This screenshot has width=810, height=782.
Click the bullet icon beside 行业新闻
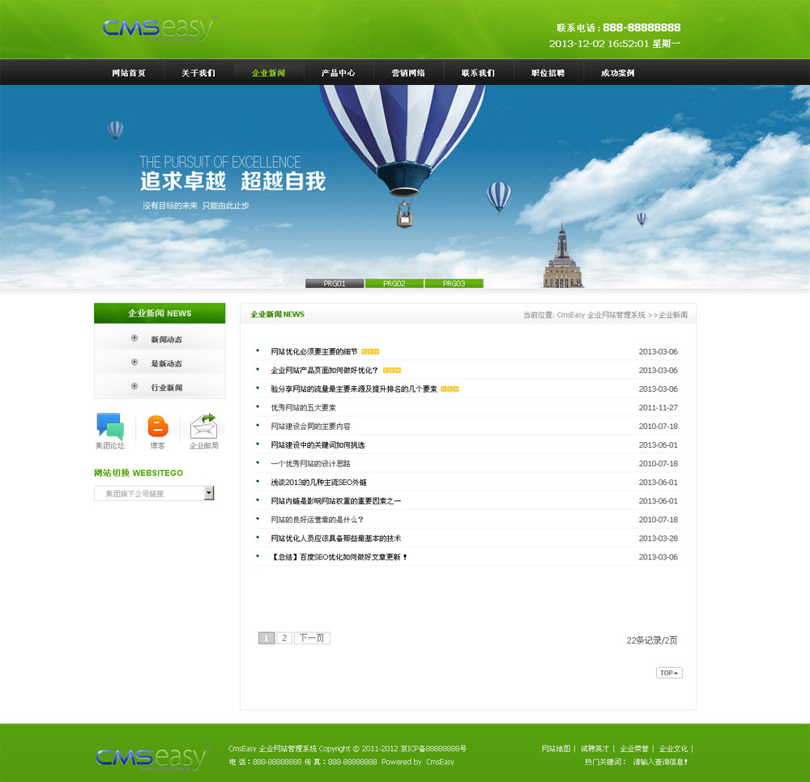134,387
